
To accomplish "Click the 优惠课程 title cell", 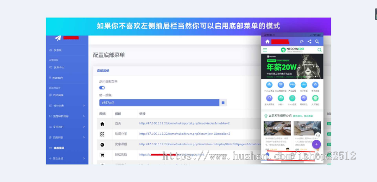I will (x=121, y=144).
